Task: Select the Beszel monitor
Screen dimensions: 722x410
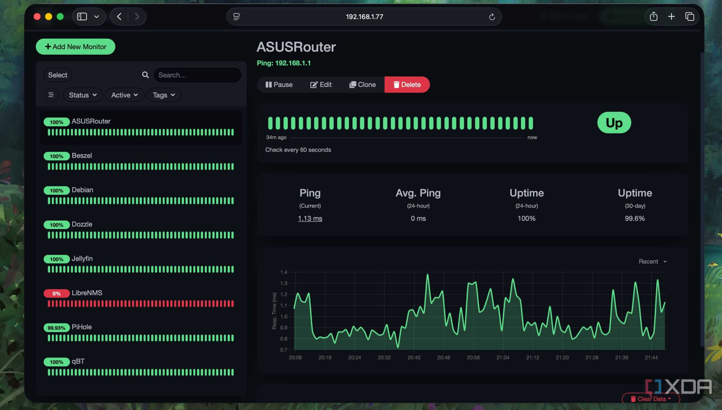Action: click(x=141, y=162)
